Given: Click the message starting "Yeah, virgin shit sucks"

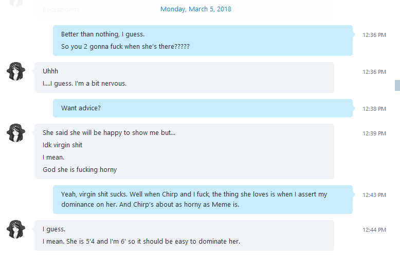Looking at the screenshot, I should tap(194, 200).
